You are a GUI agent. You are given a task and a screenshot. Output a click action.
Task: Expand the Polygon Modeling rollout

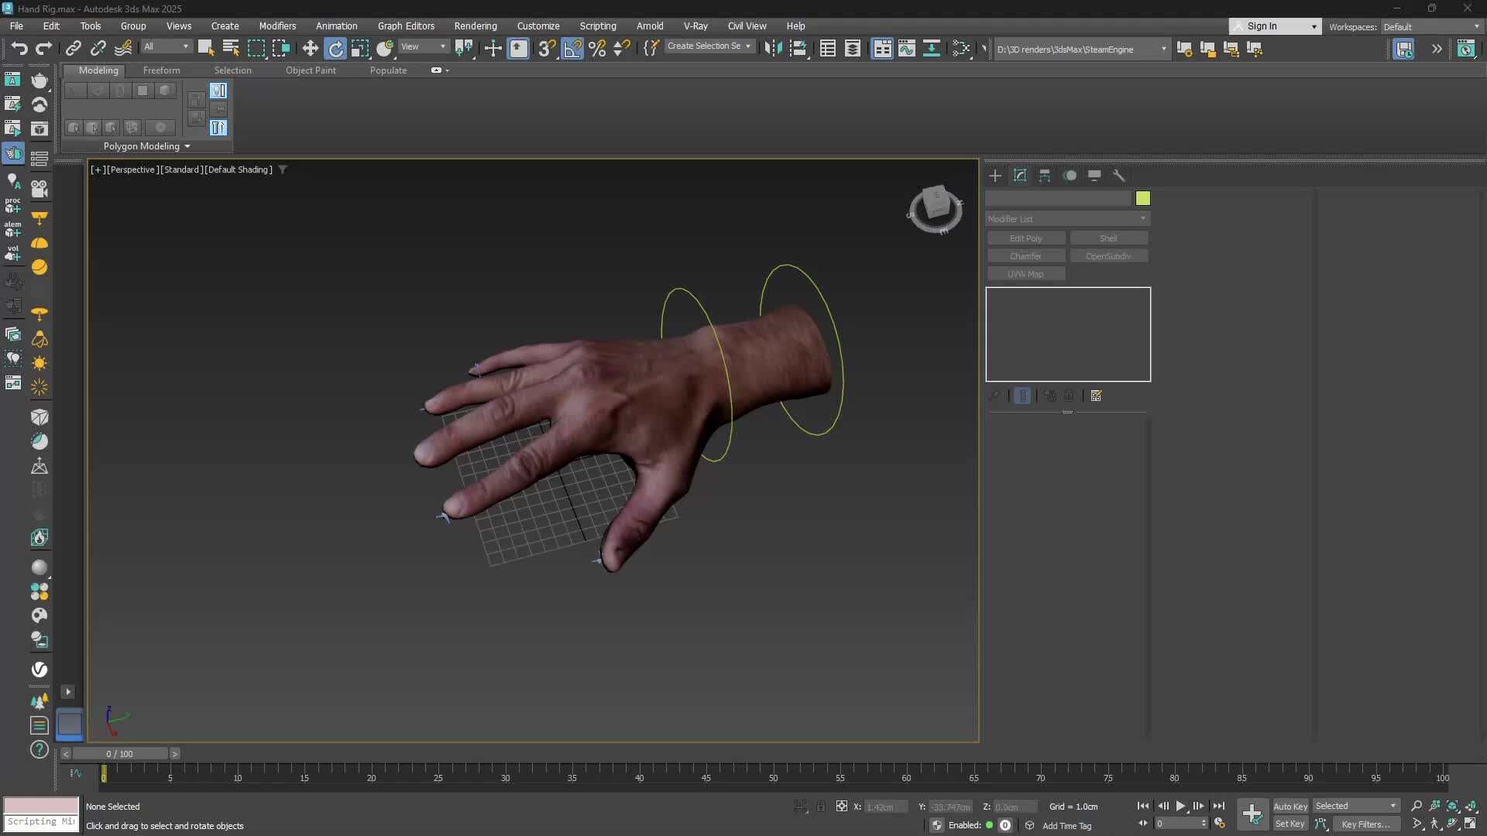146,146
